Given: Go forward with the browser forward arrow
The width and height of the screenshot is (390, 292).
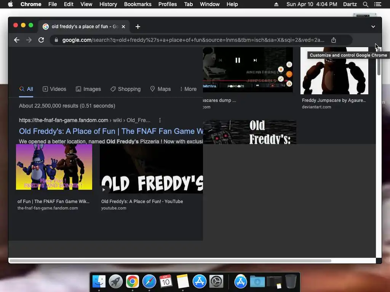Looking at the screenshot, I should pyautogui.click(x=29, y=40).
